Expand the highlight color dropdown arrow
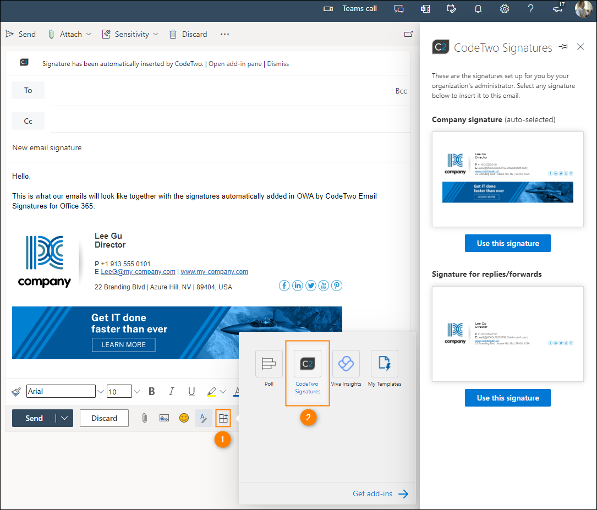Viewport: 597px width, 510px height. (223, 392)
